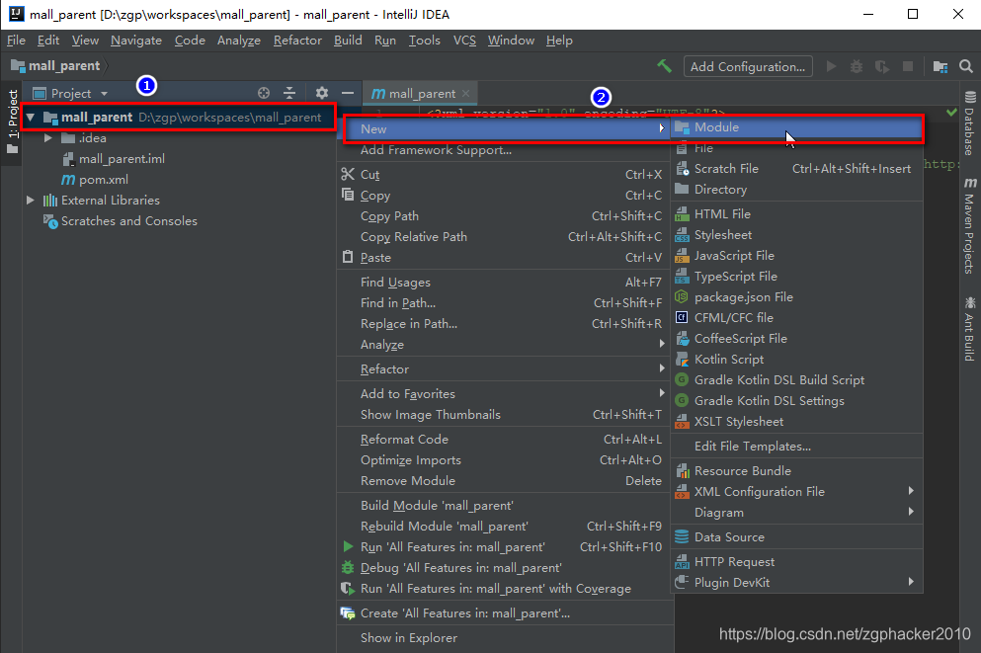
Task: Expand the Analyze context submenu
Action: pos(504,344)
